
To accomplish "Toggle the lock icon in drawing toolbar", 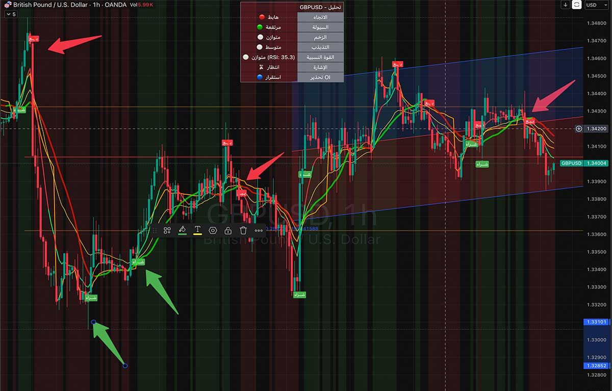I will click(228, 230).
